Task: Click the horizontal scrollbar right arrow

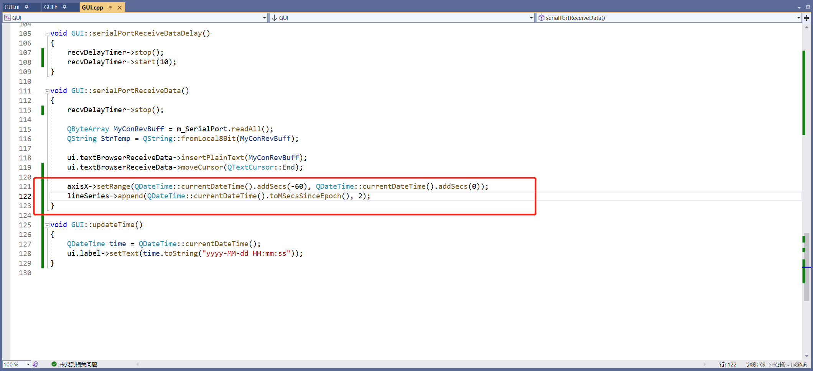Action: coord(705,364)
